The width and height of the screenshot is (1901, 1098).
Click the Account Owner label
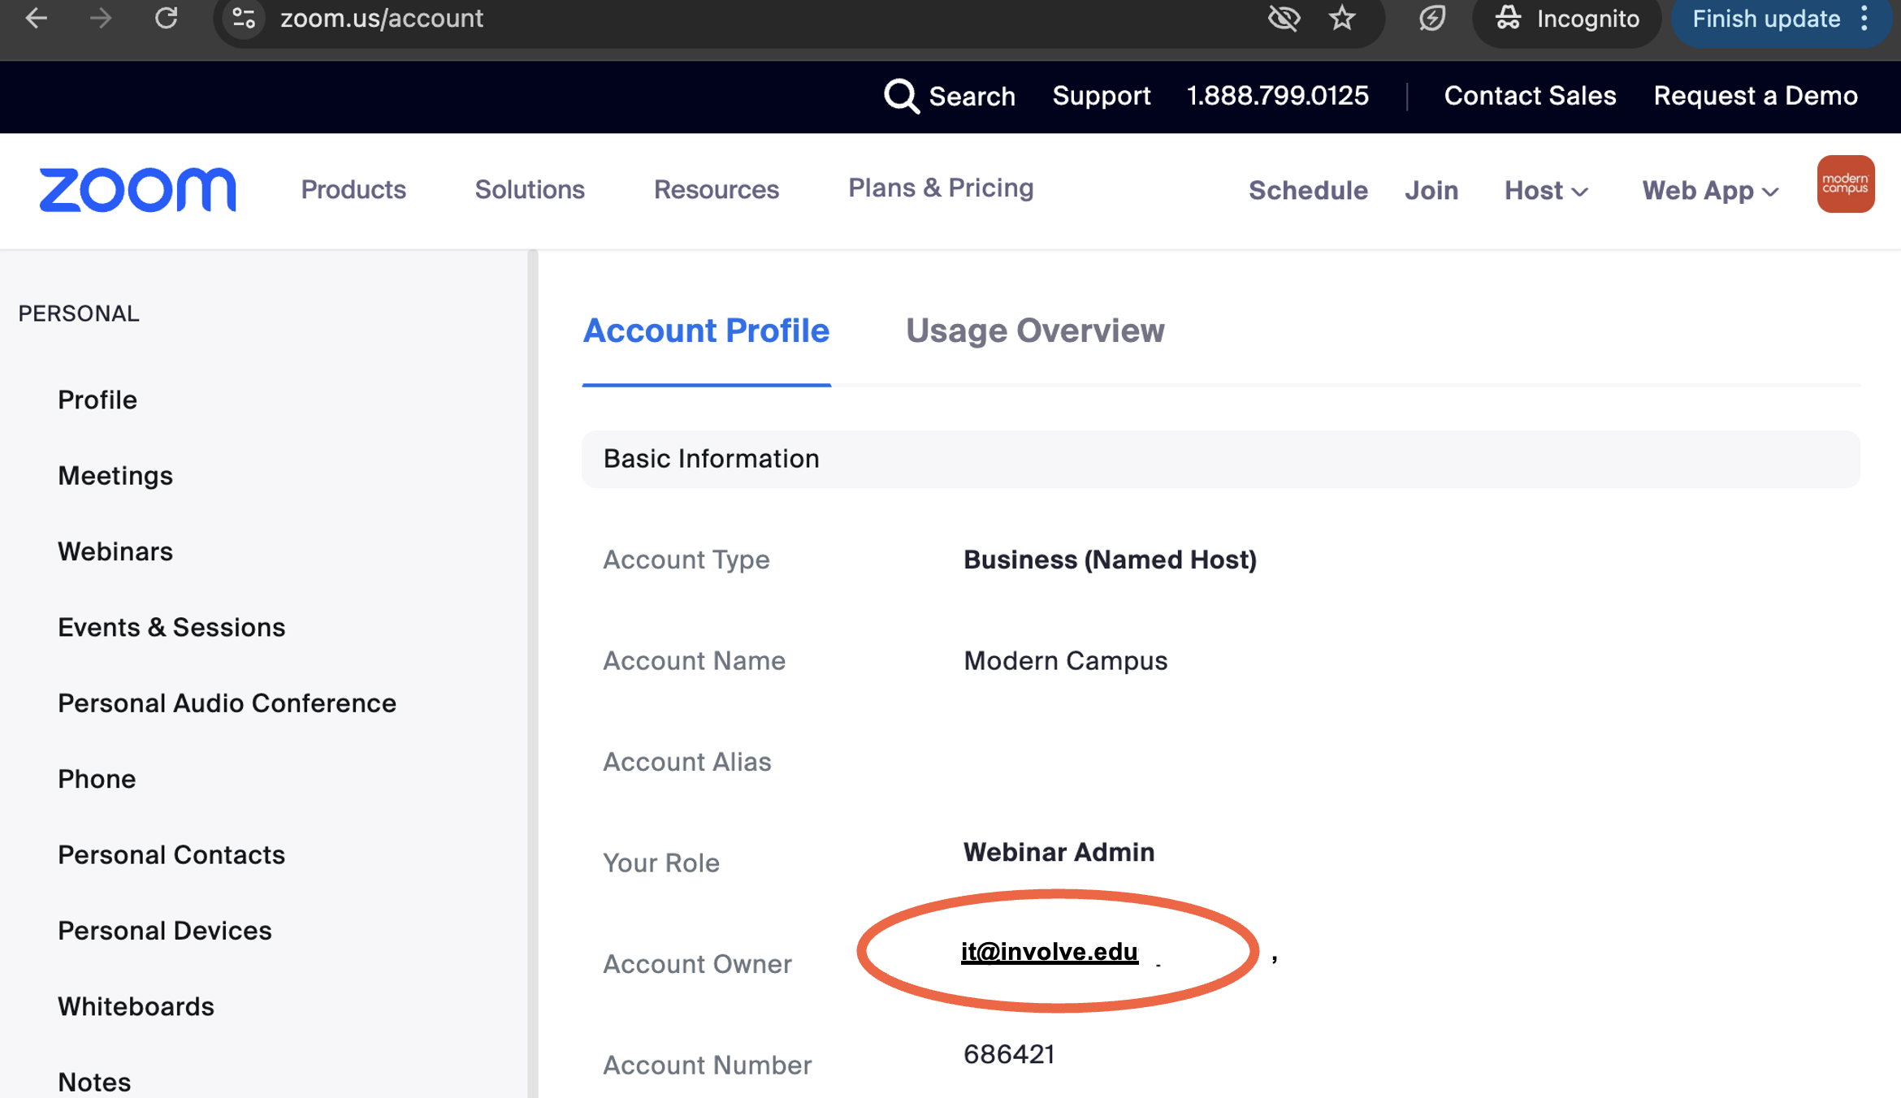tap(697, 964)
